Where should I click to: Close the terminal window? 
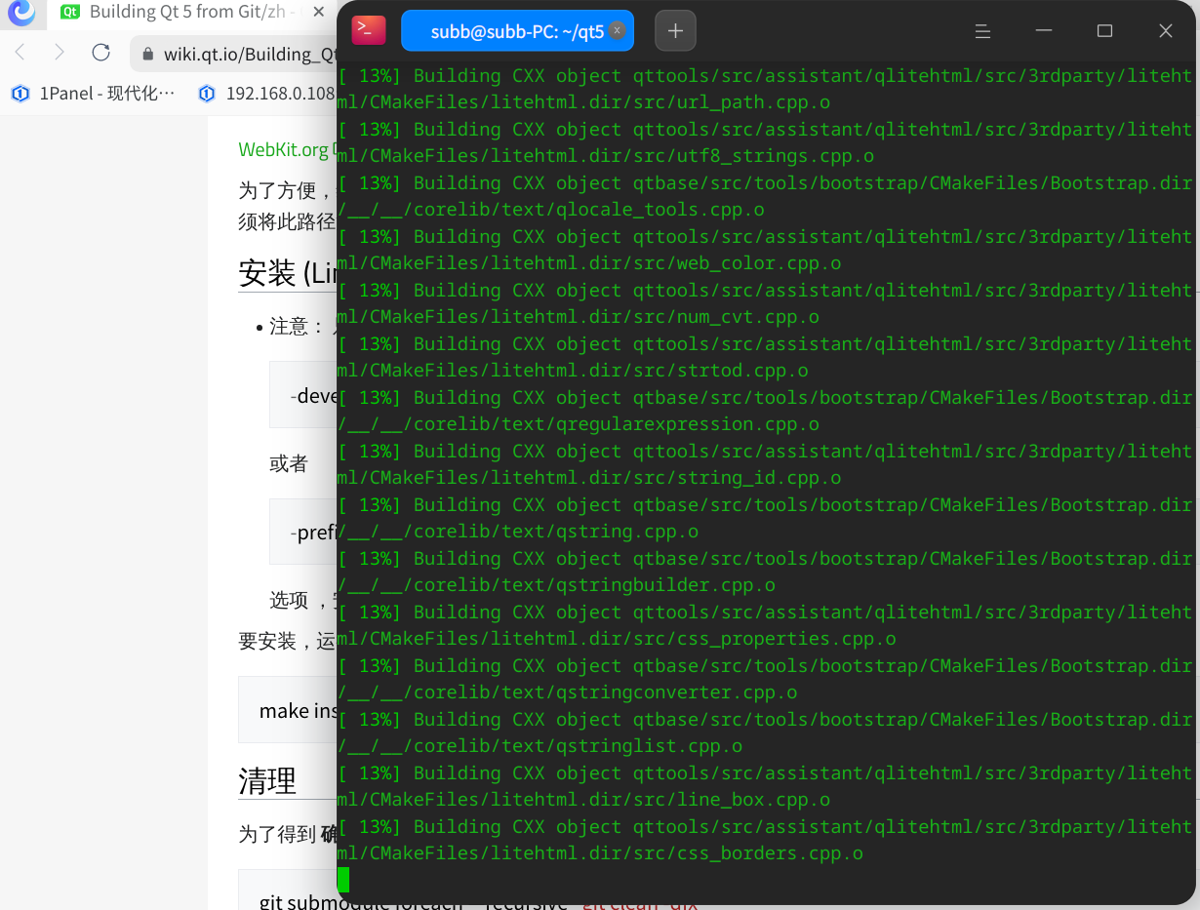click(1165, 31)
